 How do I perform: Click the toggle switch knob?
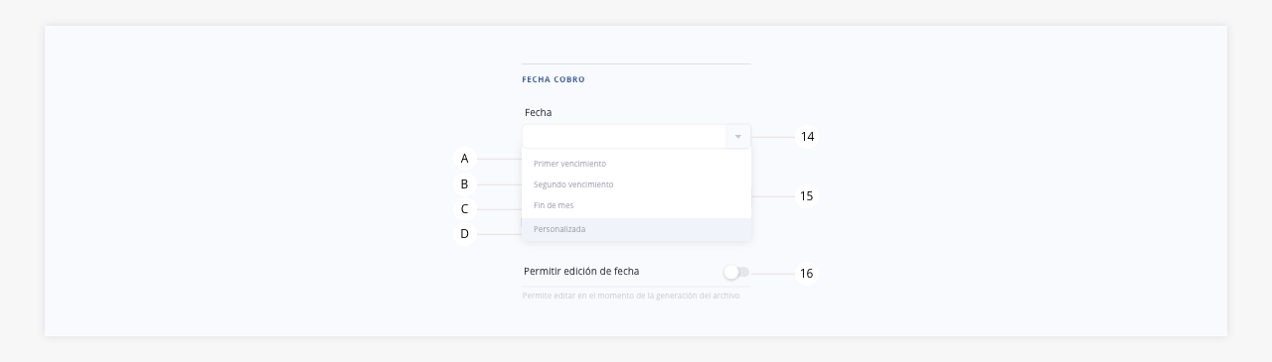point(731,272)
